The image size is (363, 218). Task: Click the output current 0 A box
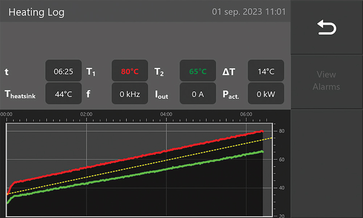coord(198,94)
